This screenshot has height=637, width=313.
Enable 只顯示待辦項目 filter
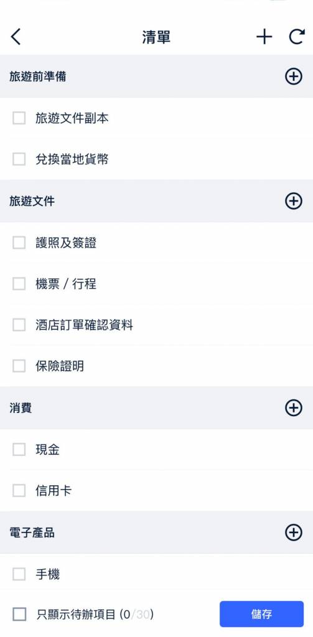tap(19, 614)
